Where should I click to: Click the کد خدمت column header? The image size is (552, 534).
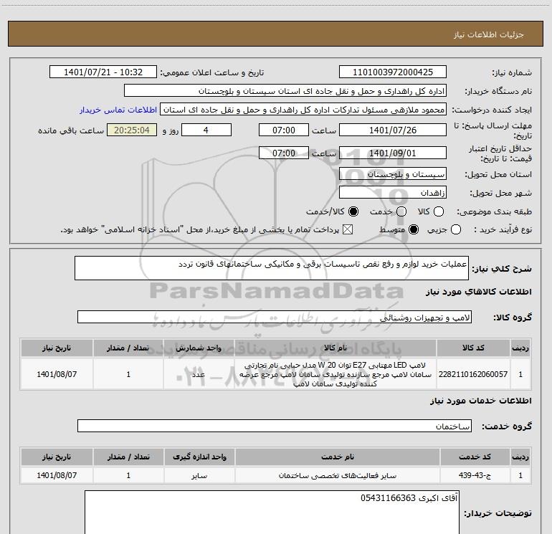coord(475,457)
